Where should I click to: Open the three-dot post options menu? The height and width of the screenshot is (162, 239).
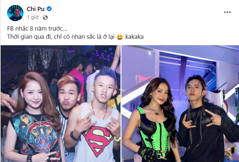coord(227,12)
